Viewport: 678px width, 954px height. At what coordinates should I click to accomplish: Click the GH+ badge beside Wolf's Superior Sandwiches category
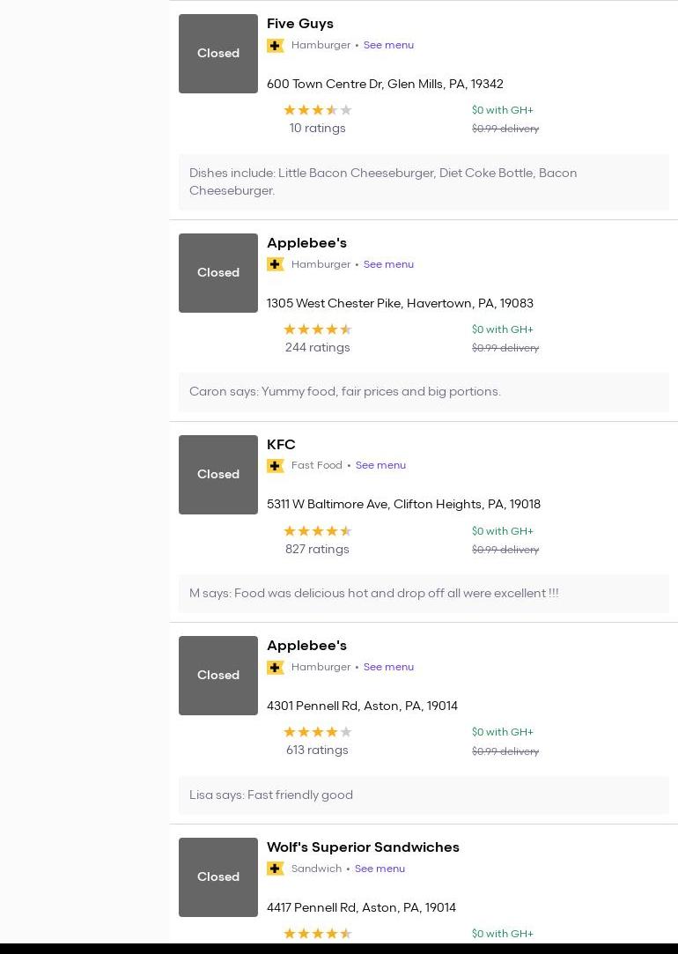tap(276, 869)
